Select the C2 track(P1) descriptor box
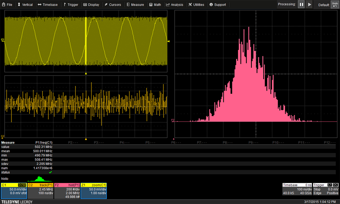 click(41, 191)
